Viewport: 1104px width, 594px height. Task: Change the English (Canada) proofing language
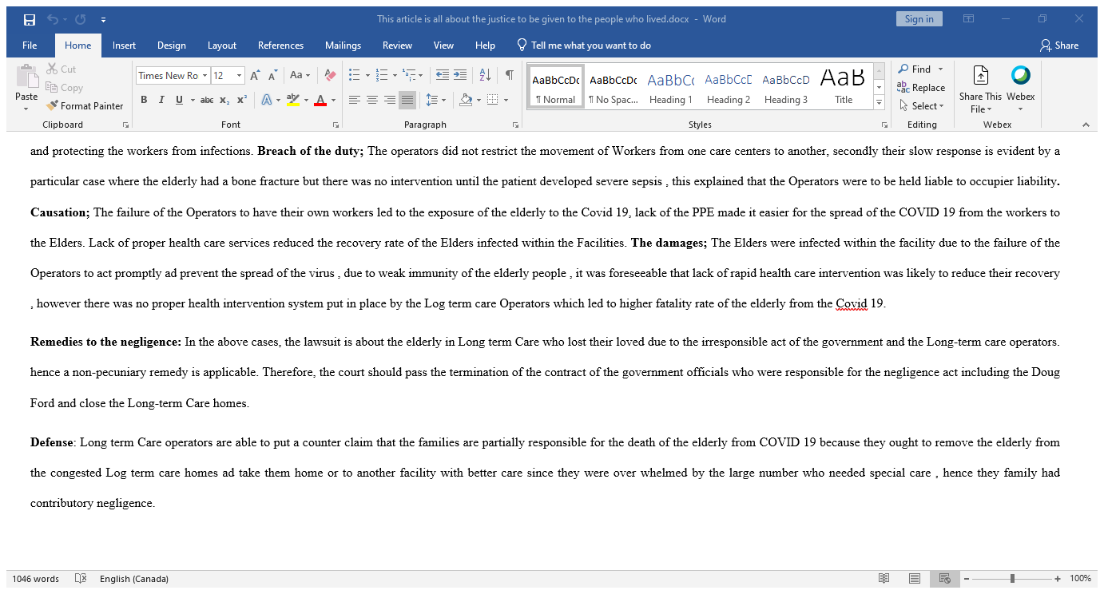(133, 578)
